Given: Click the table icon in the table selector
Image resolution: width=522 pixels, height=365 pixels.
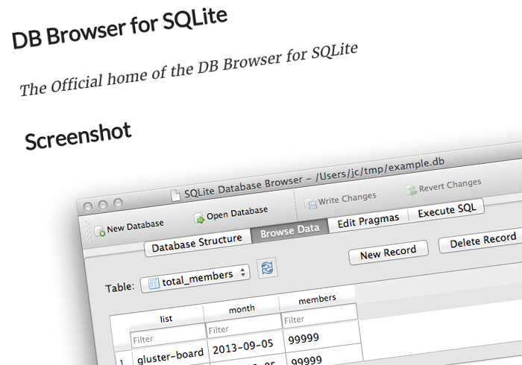Looking at the screenshot, I should 154,283.
